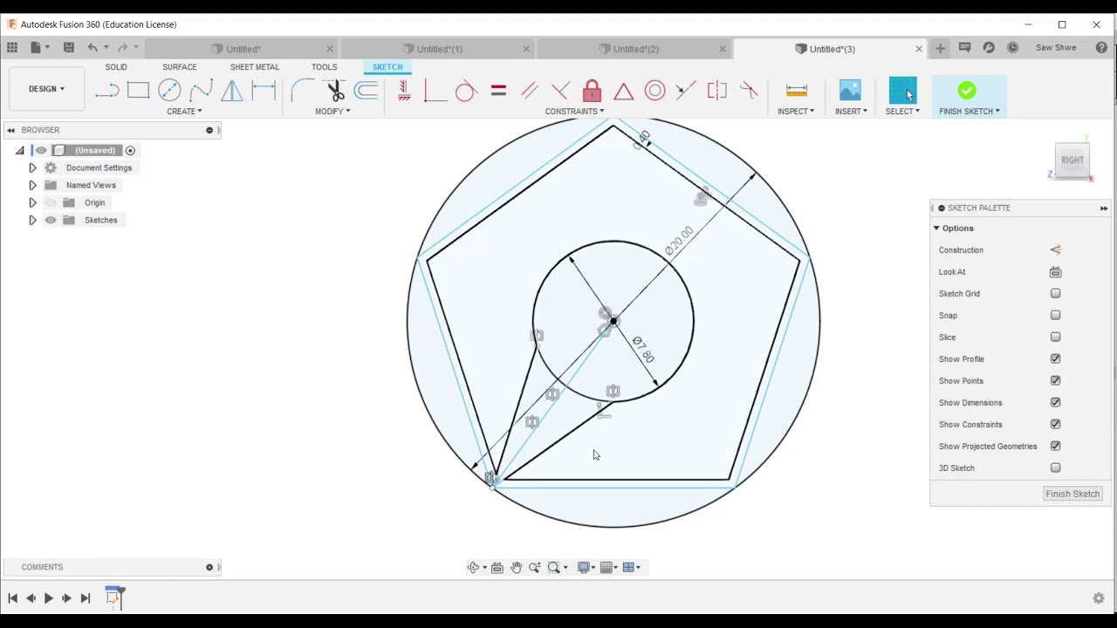This screenshot has width=1117, height=628.
Task: Select the Fillet modify tool
Action: [302, 90]
